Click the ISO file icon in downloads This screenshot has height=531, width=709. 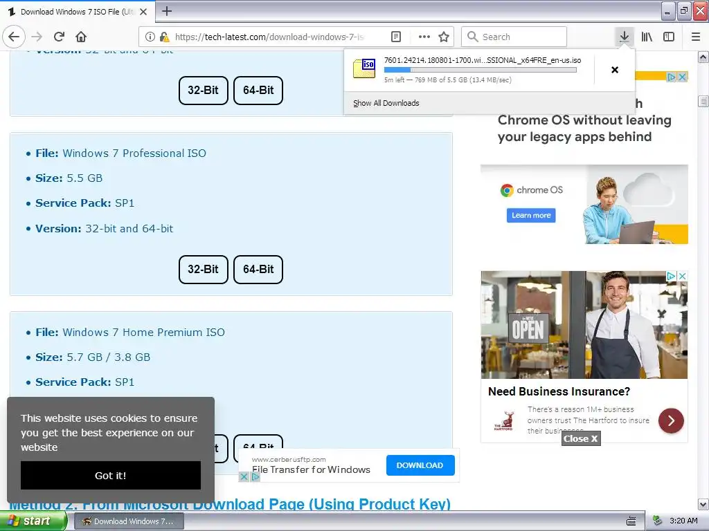pyautogui.click(x=364, y=68)
